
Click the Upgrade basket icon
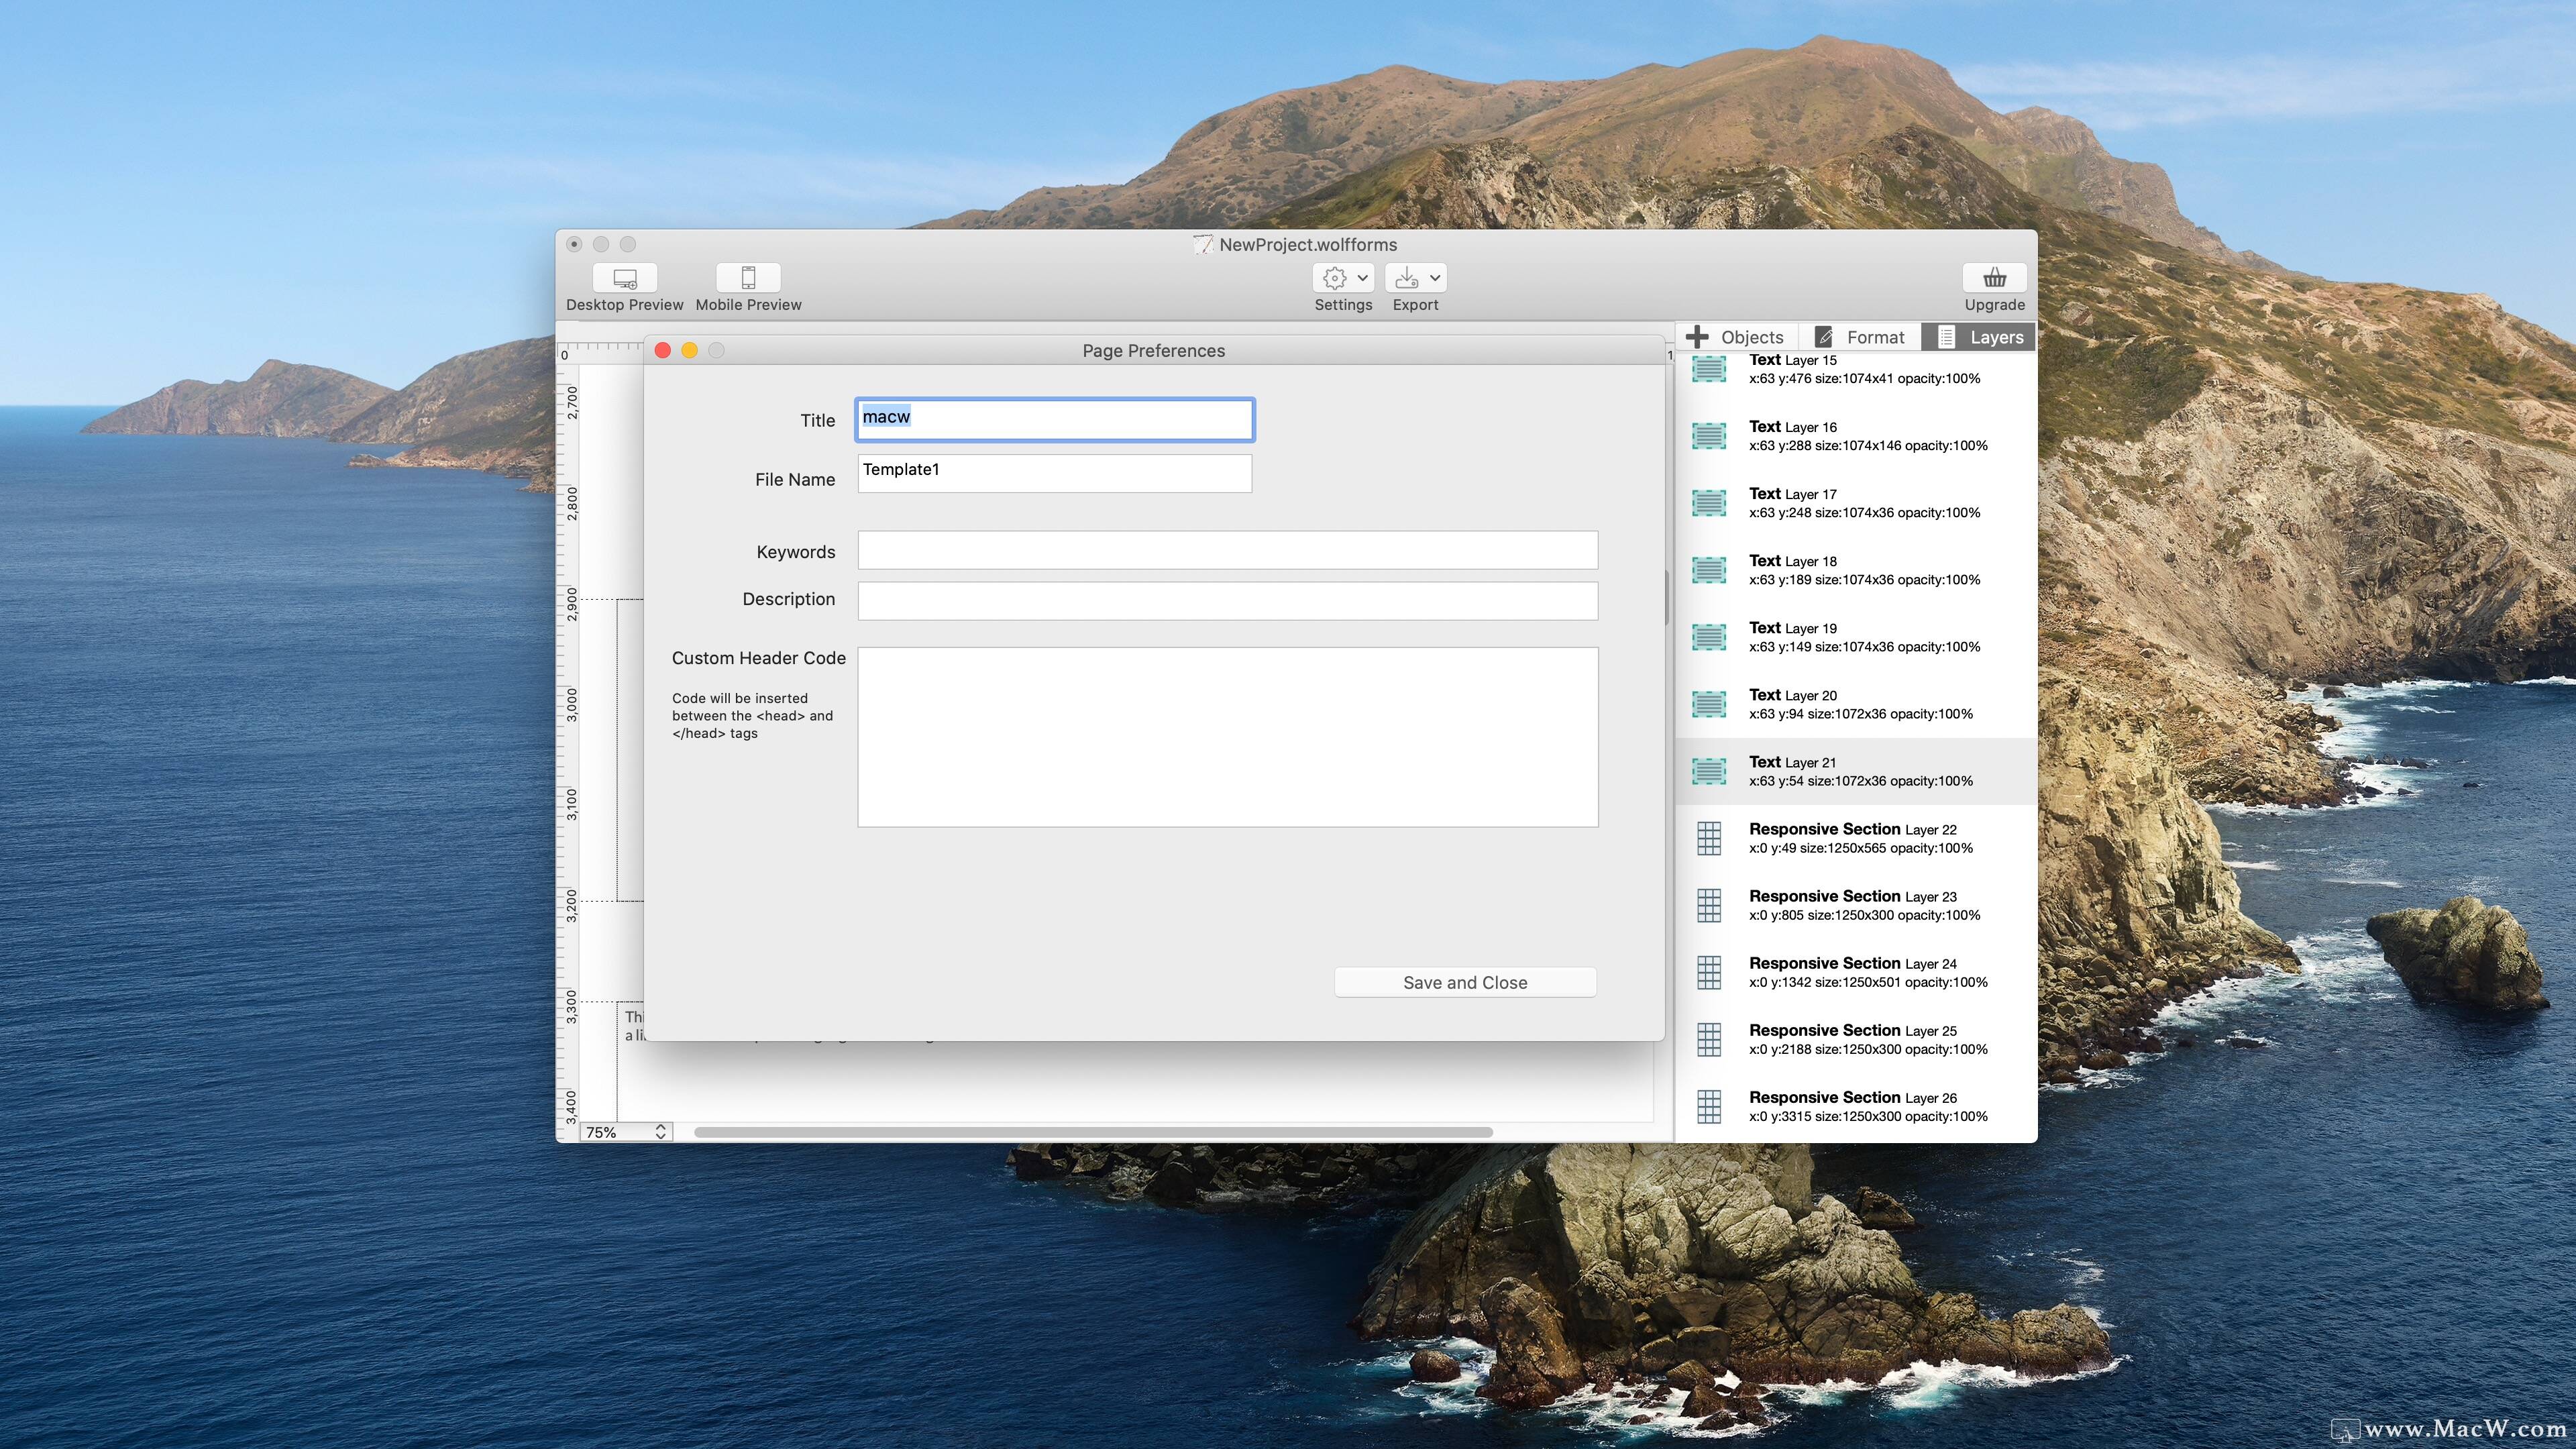coord(1994,278)
